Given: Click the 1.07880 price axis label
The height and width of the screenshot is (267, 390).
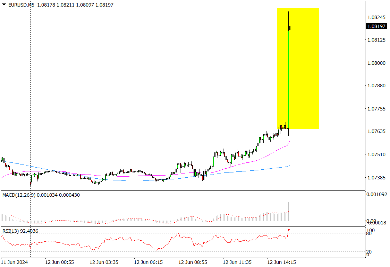Looking at the screenshot, I should point(376,86).
